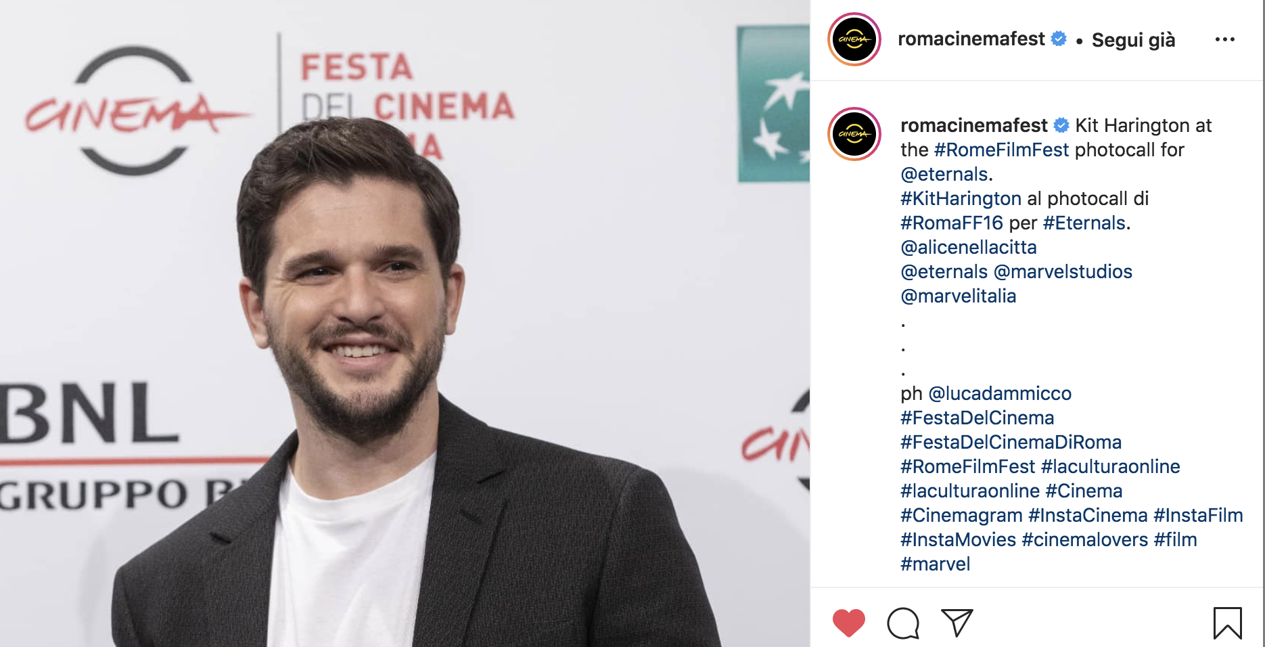Image resolution: width=1265 pixels, height=647 pixels.
Task: Click romacinemafest profile avatar in header
Action: tap(854, 39)
